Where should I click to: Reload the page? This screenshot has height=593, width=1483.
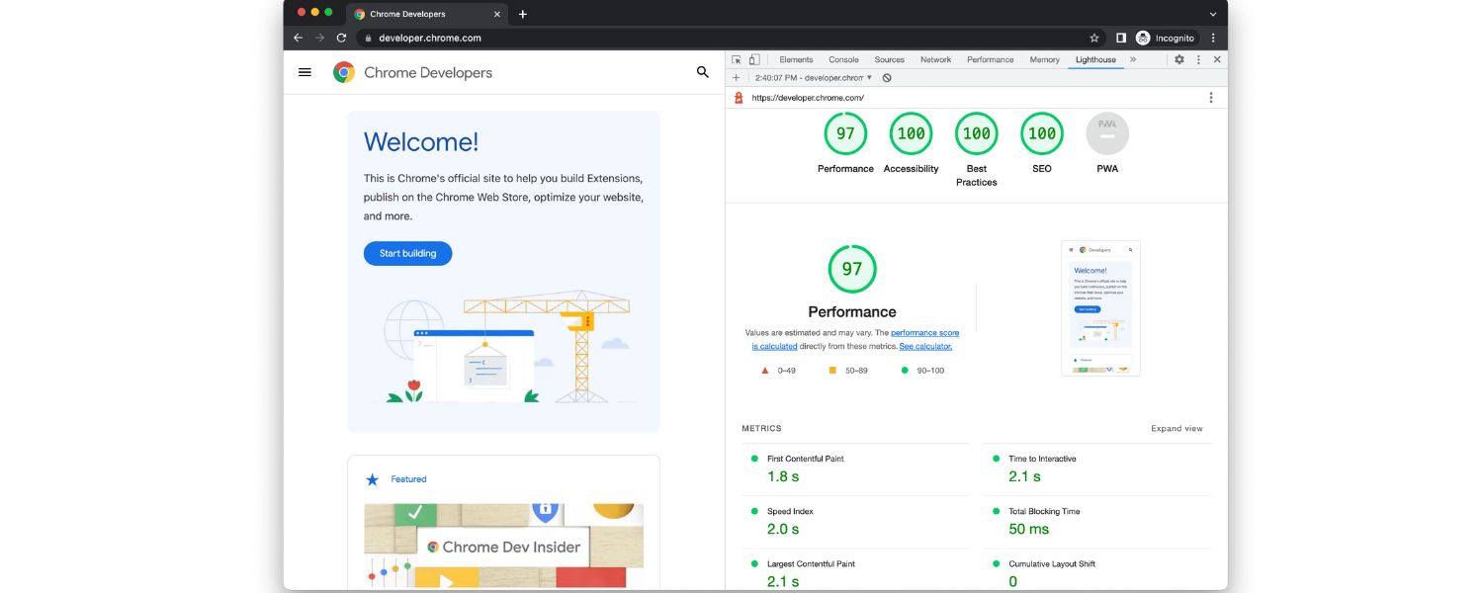pyautogui.click(x=341, y=38)
